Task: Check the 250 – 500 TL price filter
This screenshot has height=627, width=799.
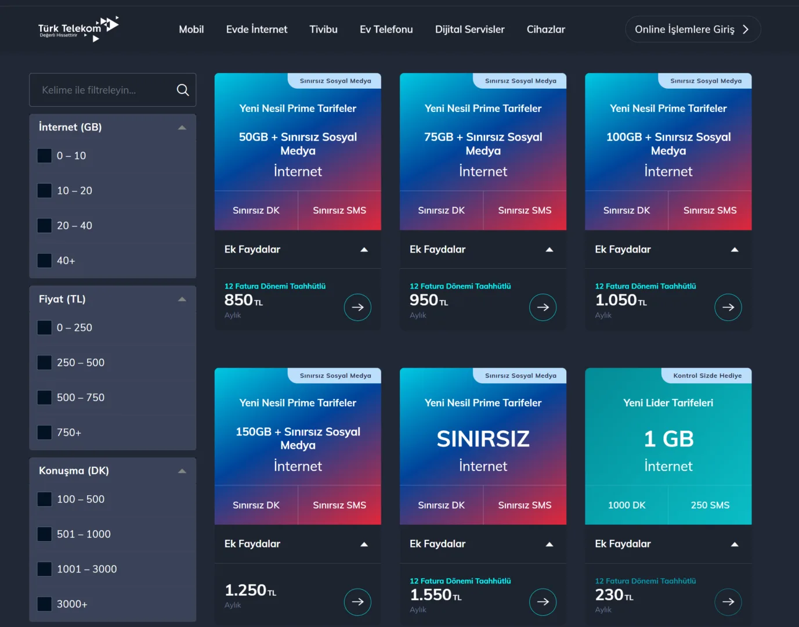Action: (x=45, y=362)
